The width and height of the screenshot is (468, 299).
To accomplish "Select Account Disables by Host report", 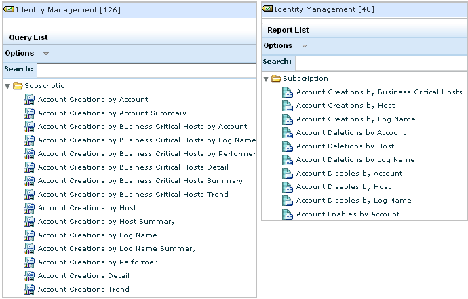I will 343,187.
